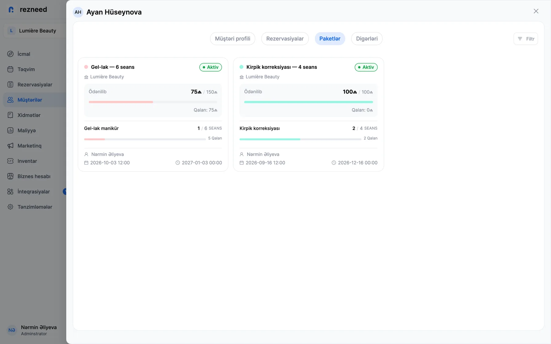Click Maliyyə chart icon in sidebar
551x344 pixels.
click(x=10, y=130)
